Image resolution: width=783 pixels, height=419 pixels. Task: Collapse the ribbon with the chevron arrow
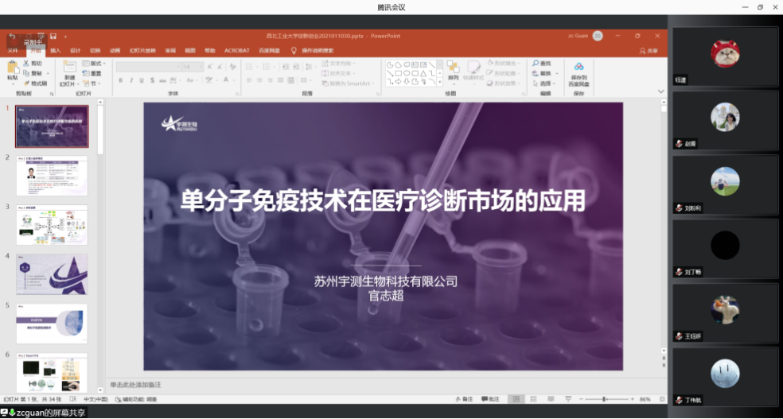click(x=660, y=91)
